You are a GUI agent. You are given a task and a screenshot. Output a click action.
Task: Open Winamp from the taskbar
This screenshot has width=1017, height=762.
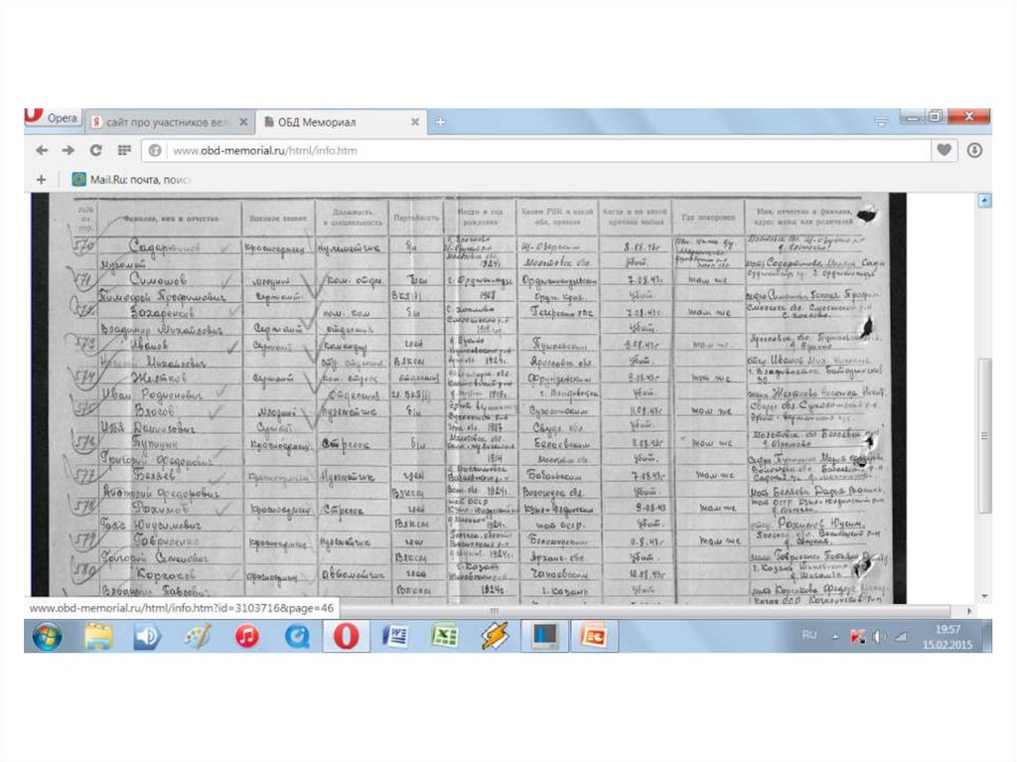[x=495, y=636]
